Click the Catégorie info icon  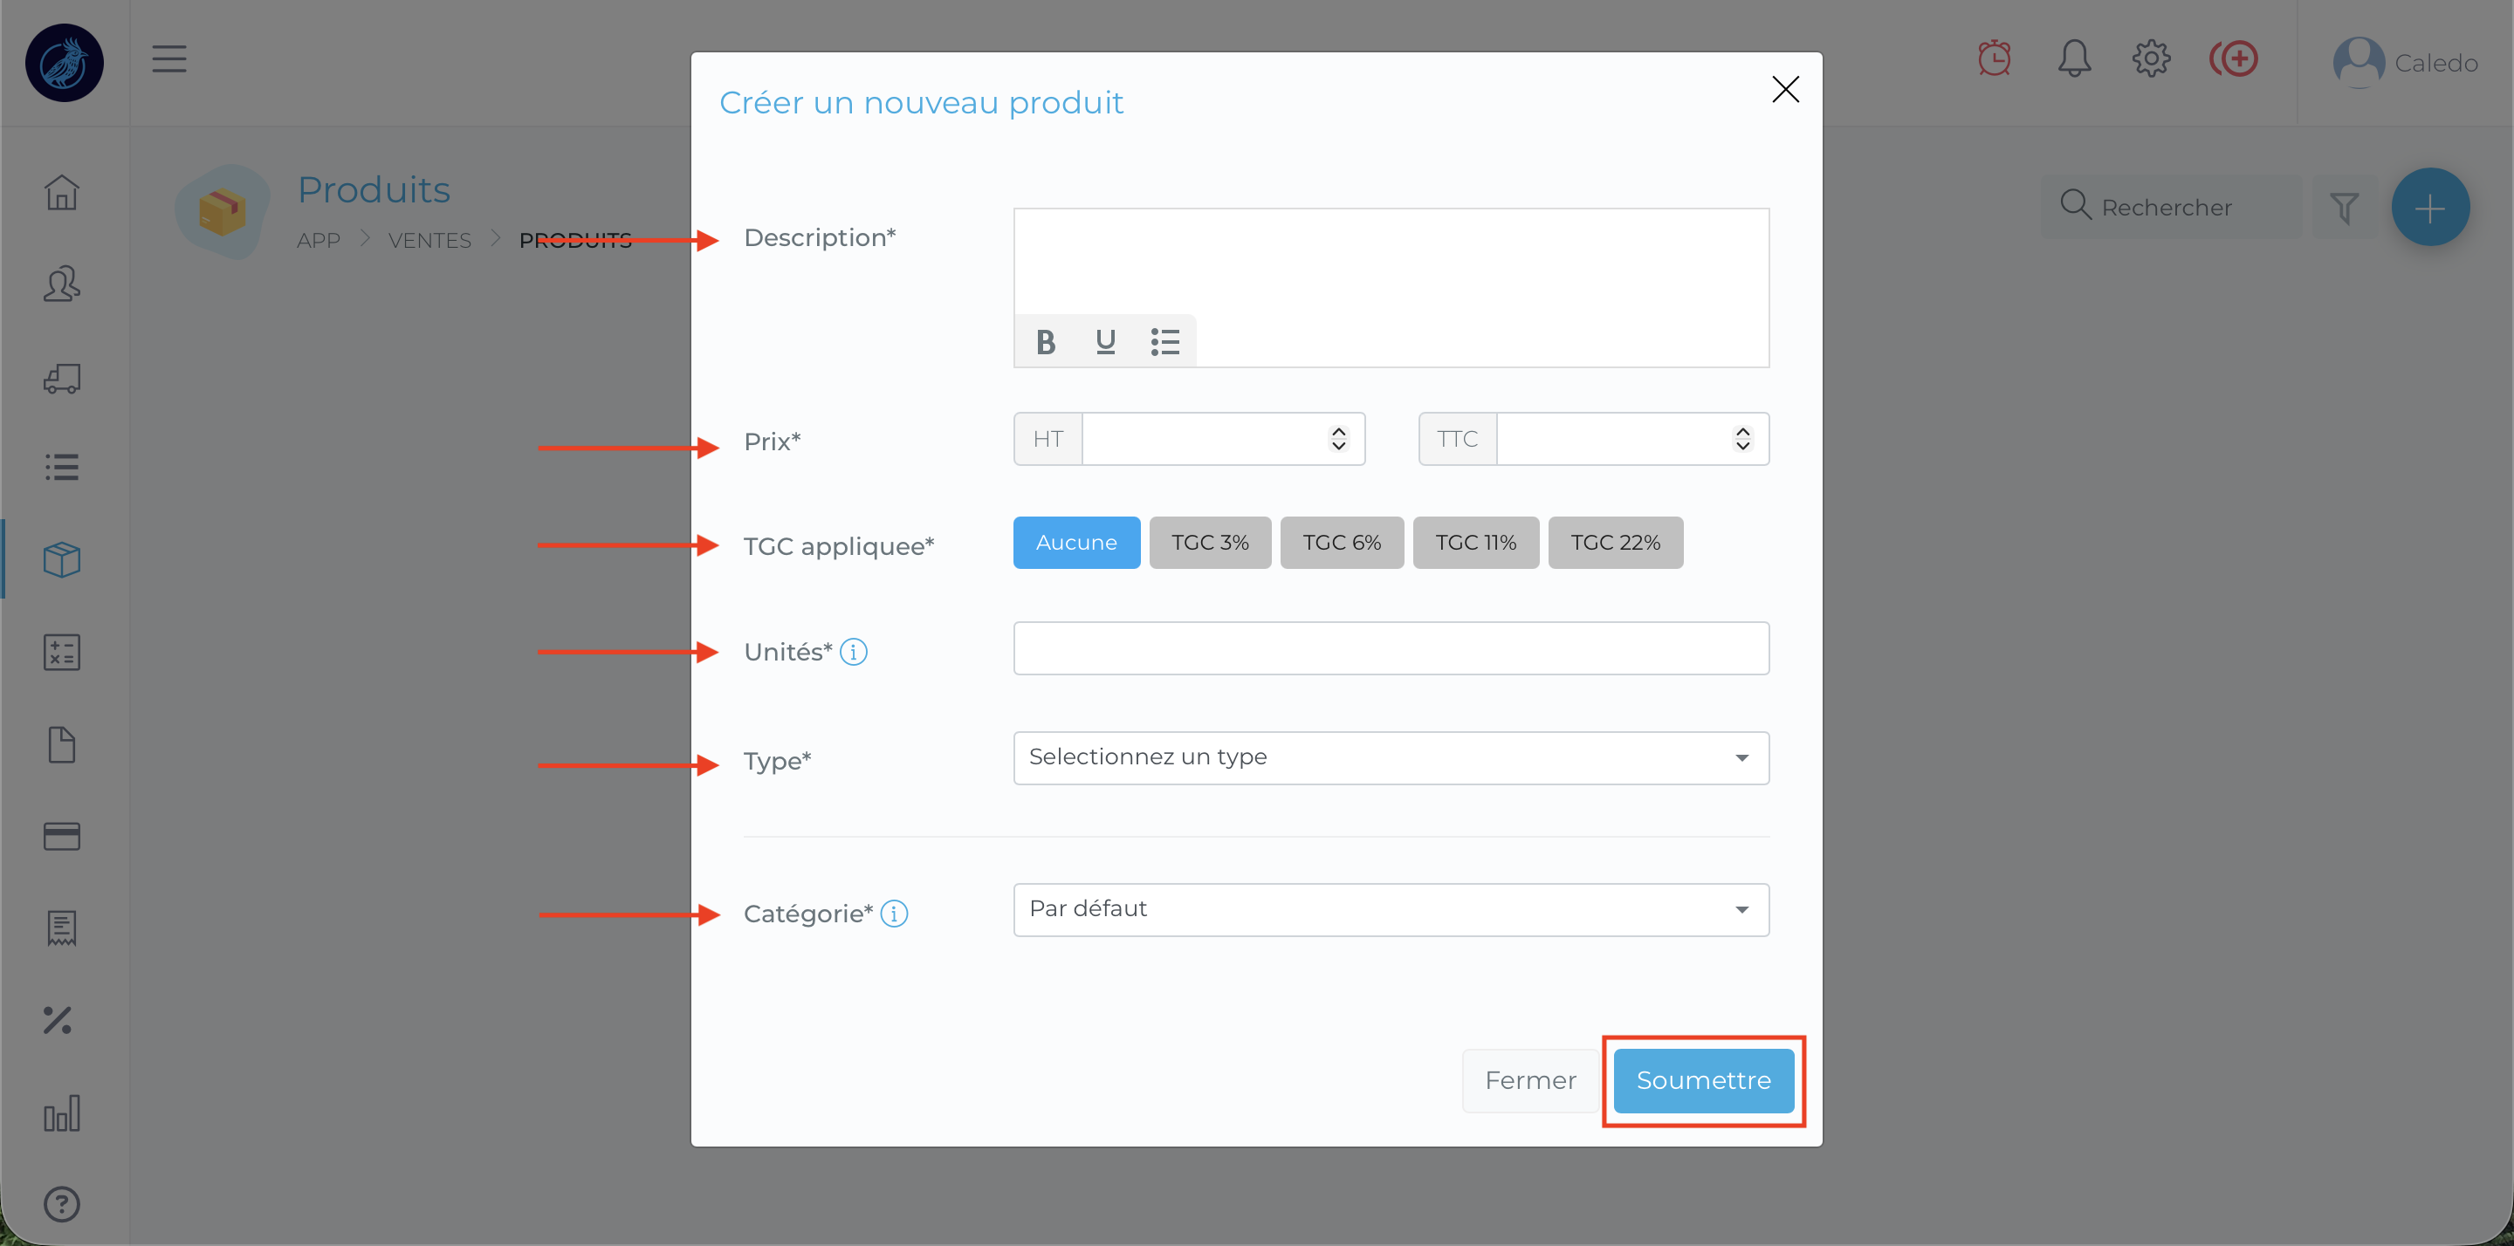tap(894, 914)
